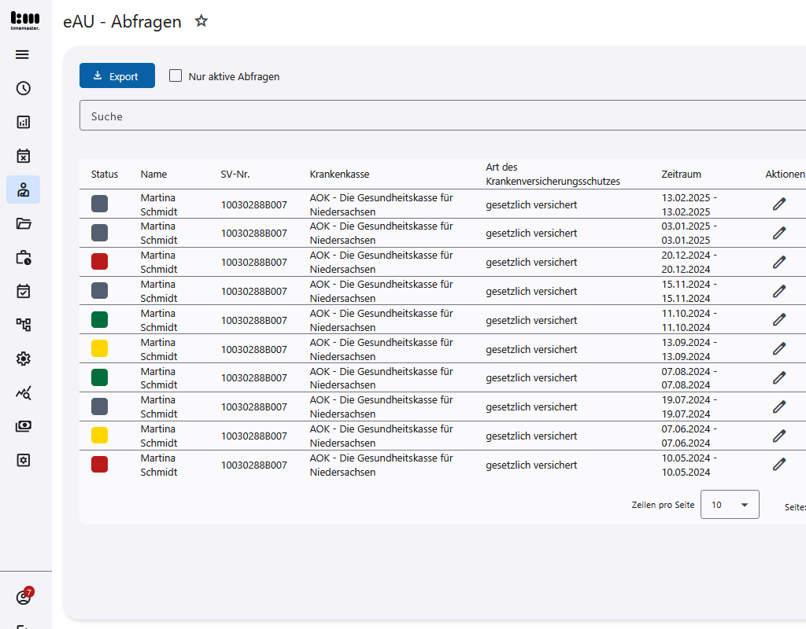Open the hamburger navigation menu
This screenshot has width=806, height=629.
click(23, 54)
